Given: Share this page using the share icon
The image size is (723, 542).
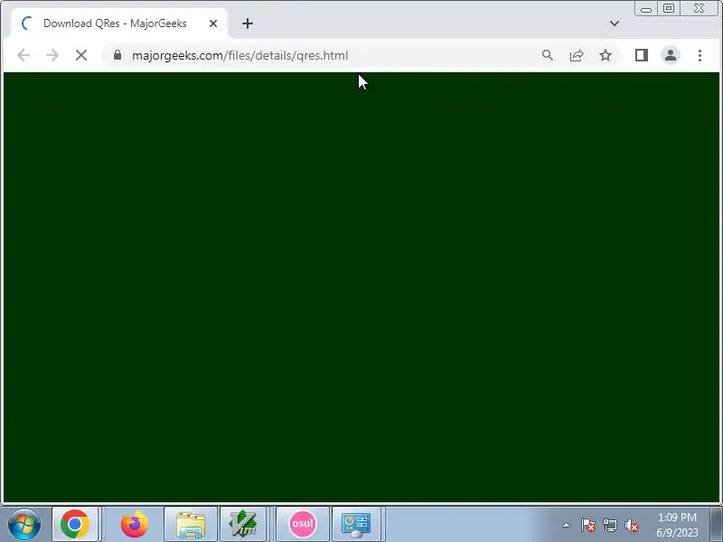Looking at the screenshot, I should [577, 55].
